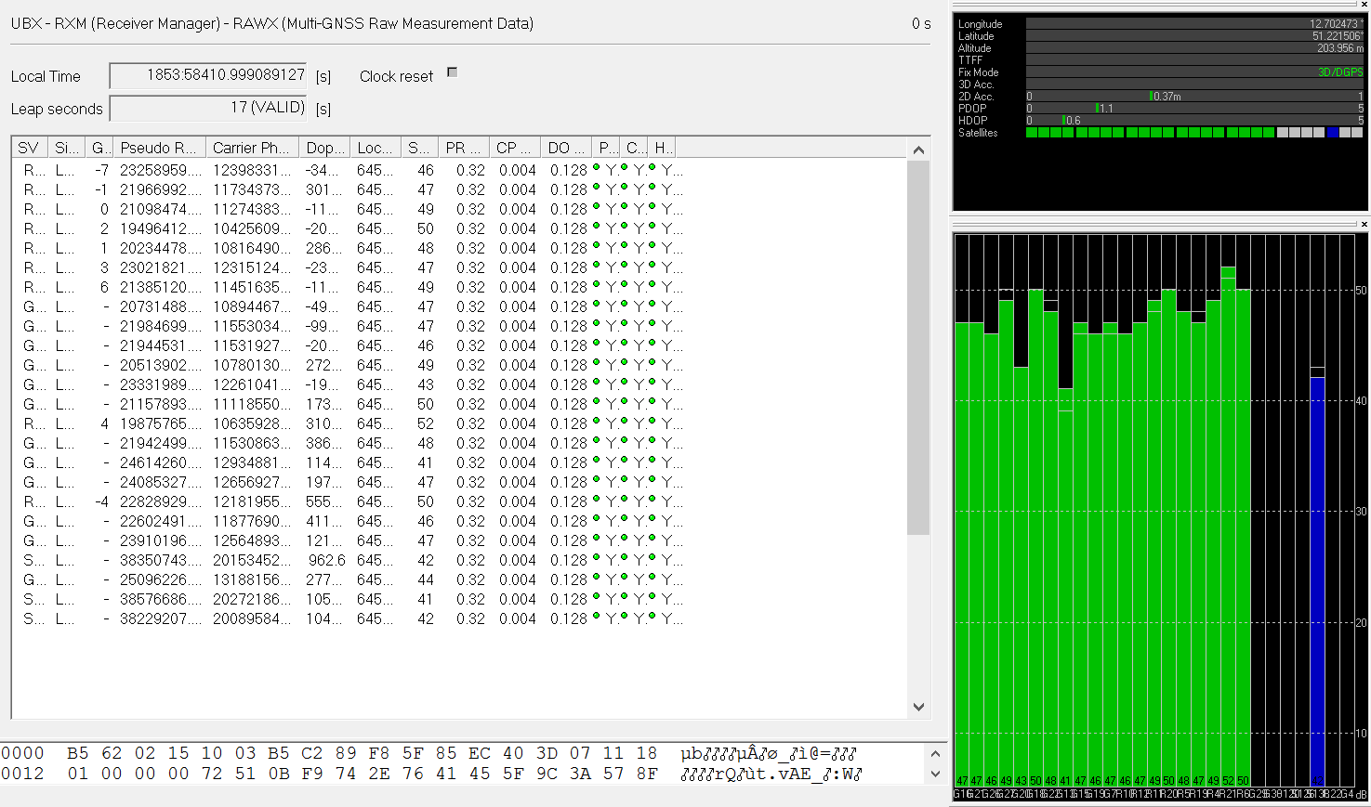1371x807 pixels.
Task: Click the green 3D/DGPS Fix Mode value
Action: 1339,72
